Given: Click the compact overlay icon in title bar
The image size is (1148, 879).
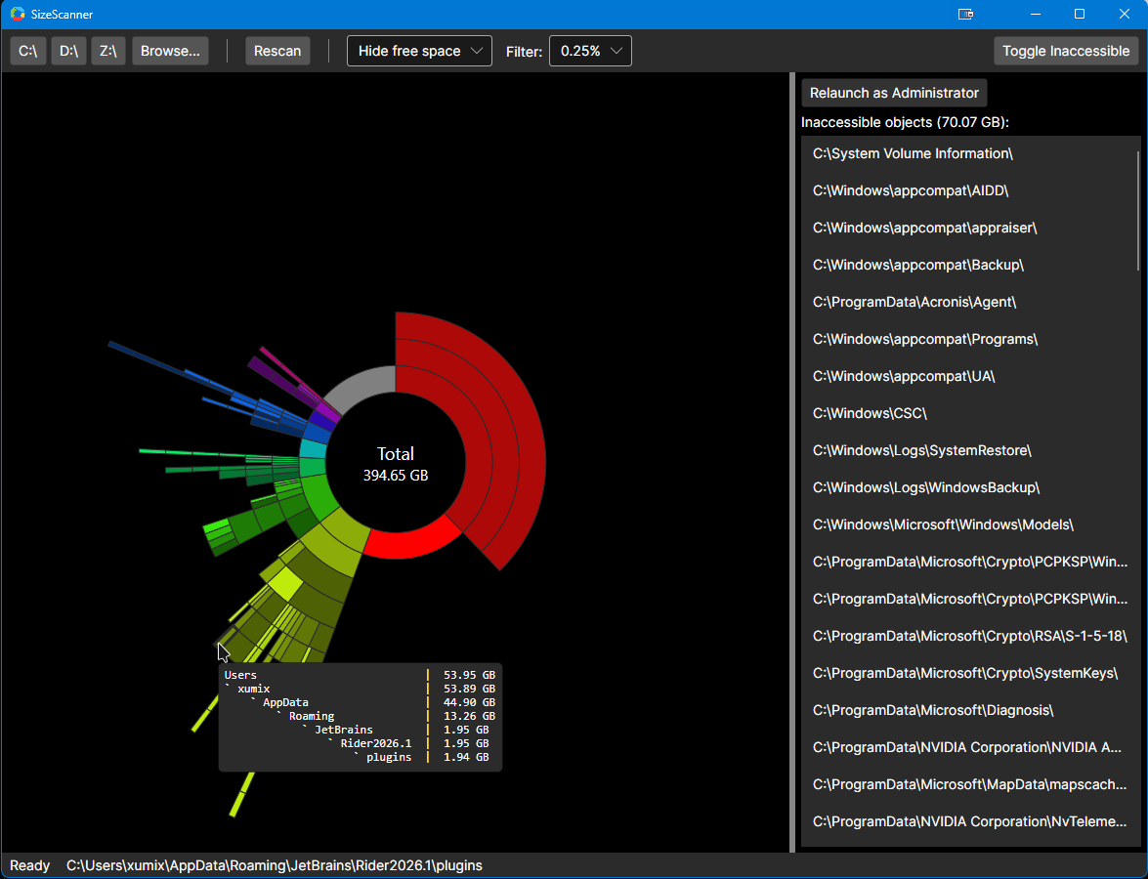Looking at the screenshot, I should point(965,14).
